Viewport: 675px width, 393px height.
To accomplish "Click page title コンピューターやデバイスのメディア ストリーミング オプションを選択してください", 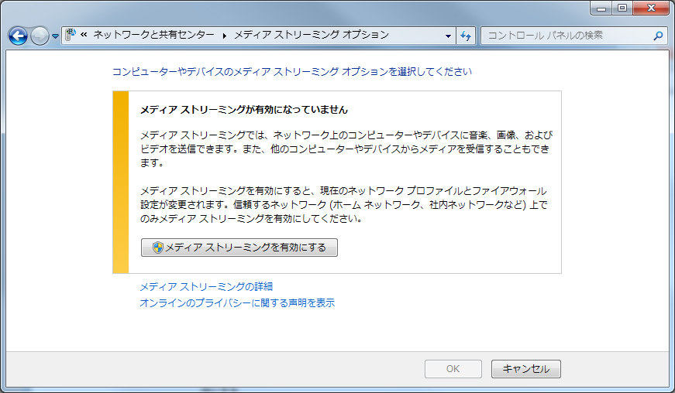I will click(292, 72).
